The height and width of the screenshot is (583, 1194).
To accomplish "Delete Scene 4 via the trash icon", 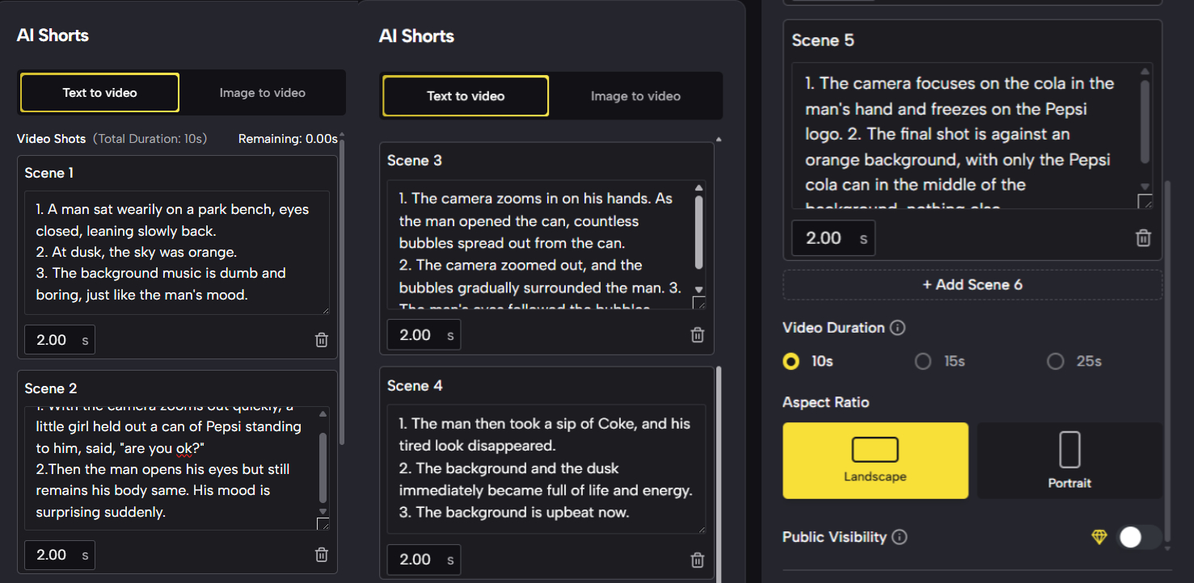I will coord(697,560).
